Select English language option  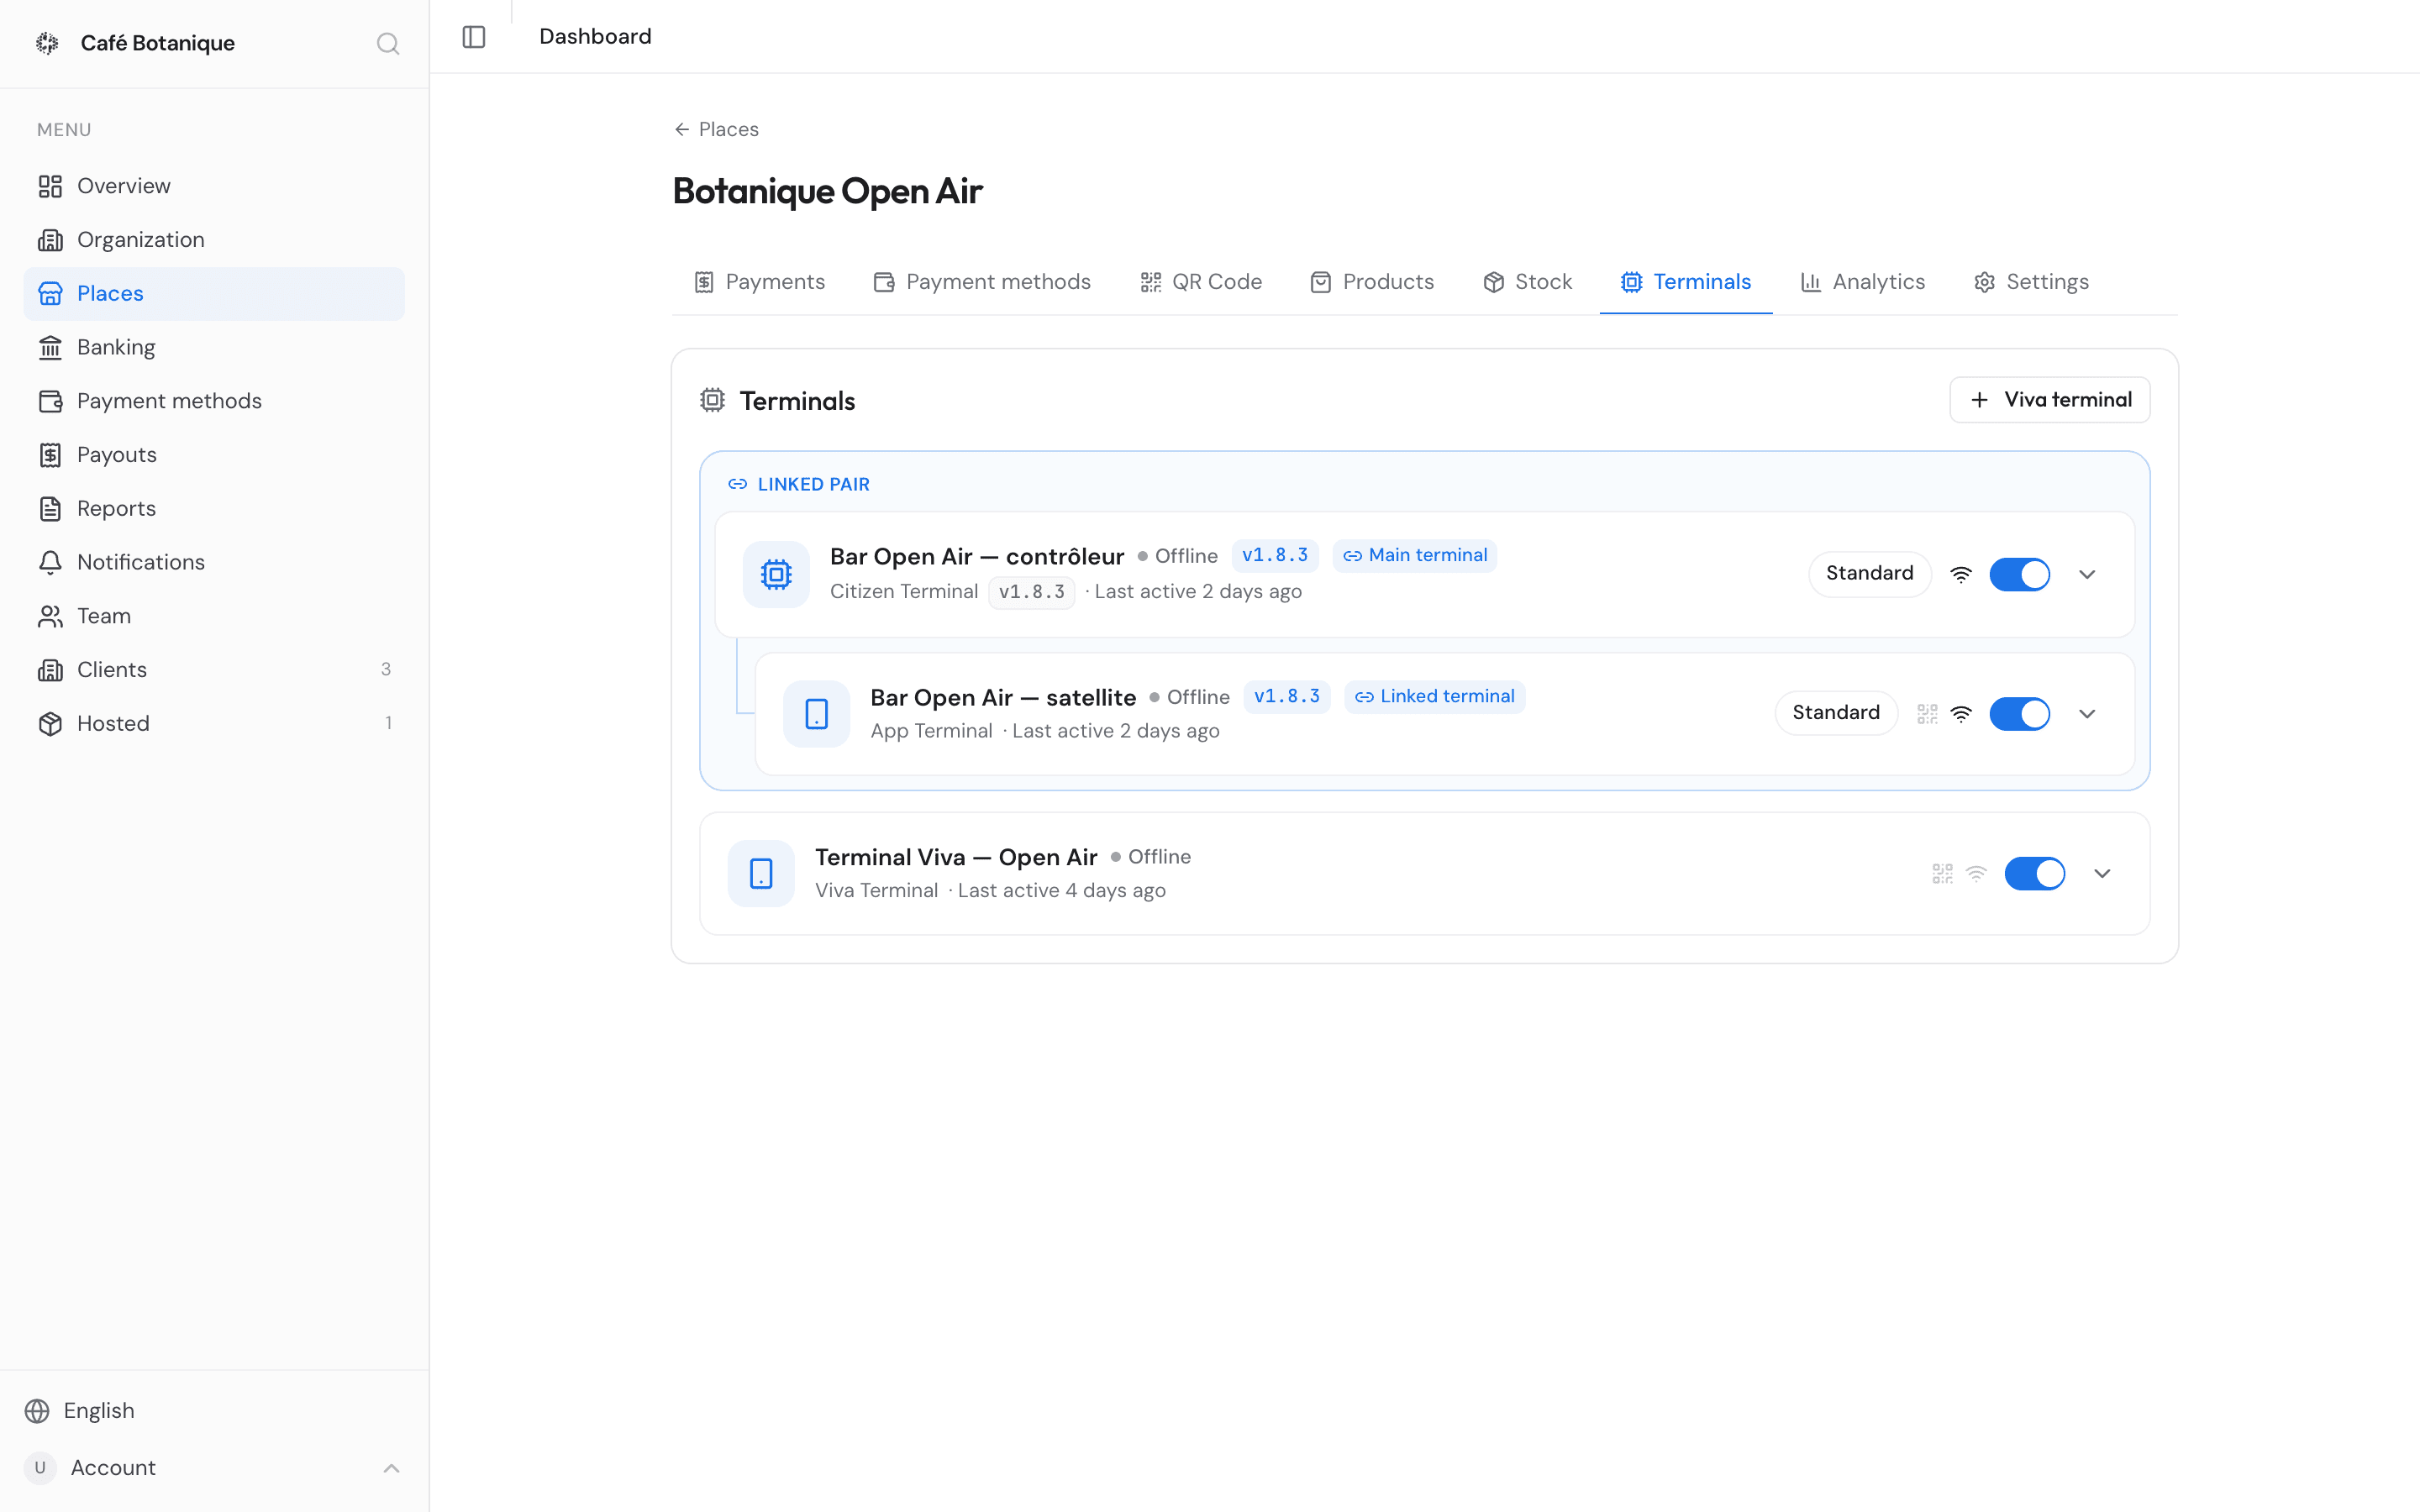(80, 1410)
